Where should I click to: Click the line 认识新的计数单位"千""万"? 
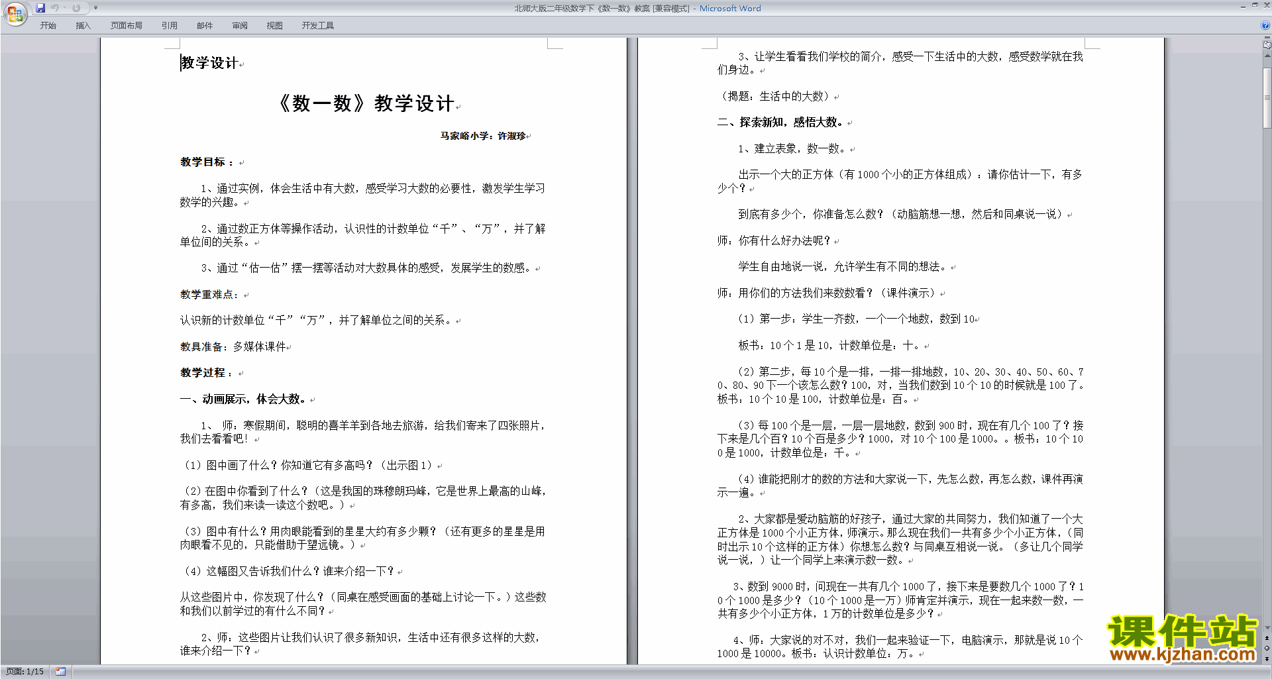317,321
